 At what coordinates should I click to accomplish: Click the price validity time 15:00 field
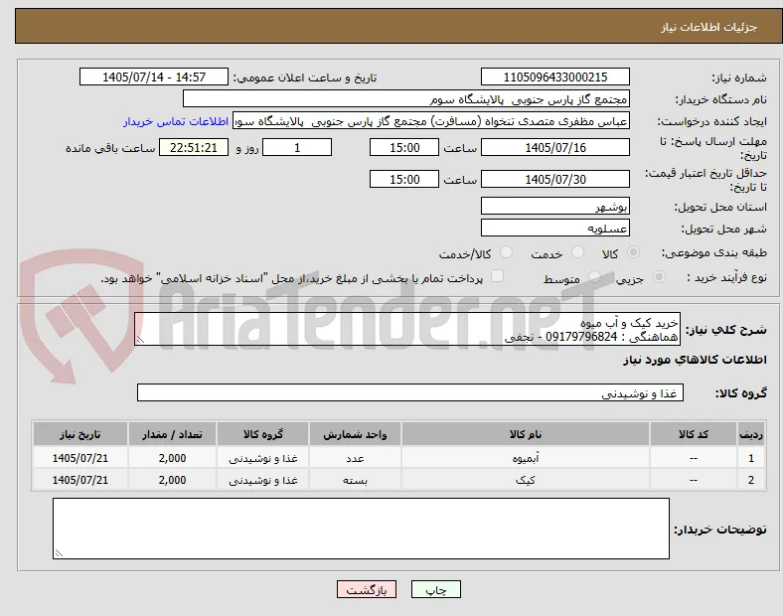404,179
